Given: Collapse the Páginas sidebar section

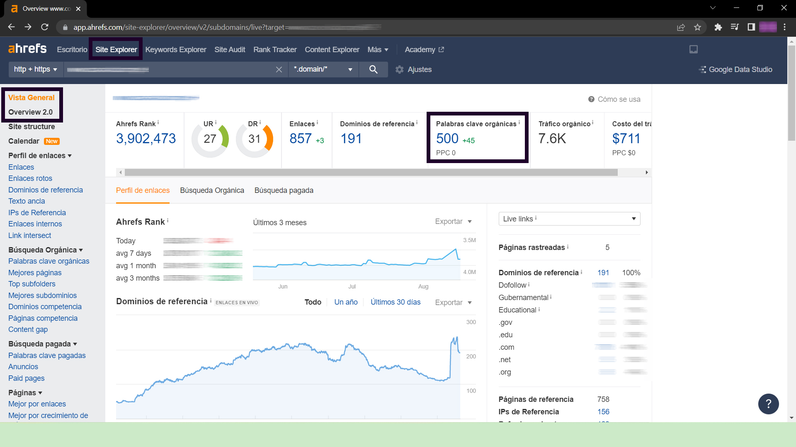Looking at the screenshot, I should [25, 393].
